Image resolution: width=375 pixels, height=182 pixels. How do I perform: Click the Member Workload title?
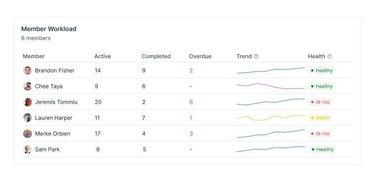point(49,29)
